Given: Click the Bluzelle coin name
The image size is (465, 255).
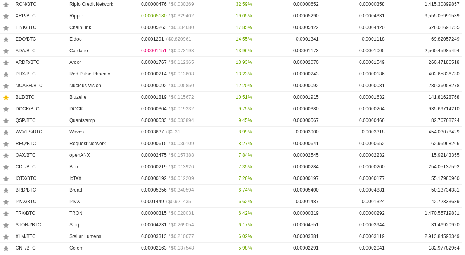Looking at the screenshot, I should tap(78, 97).
